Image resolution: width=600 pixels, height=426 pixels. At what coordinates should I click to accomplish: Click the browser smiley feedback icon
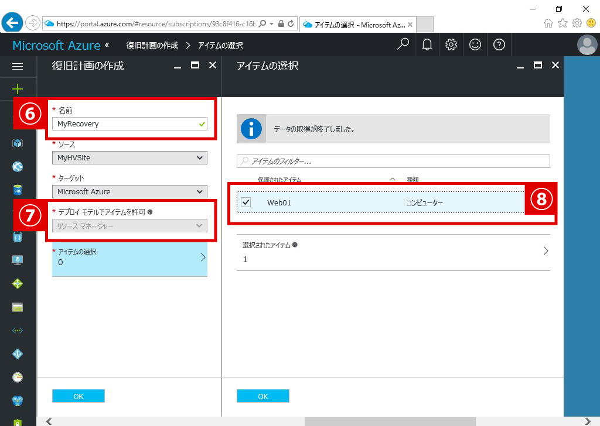click(x=591, y=23)
